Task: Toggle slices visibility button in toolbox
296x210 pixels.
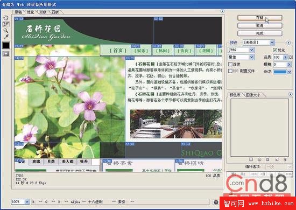Action: 6,54
